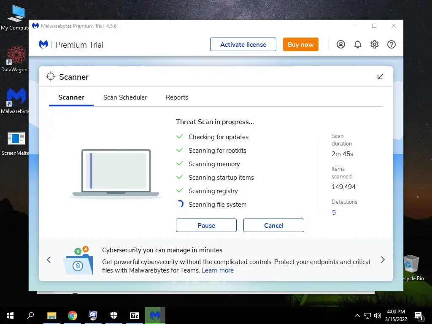
Task: Open the Action Center notification icon
Action: click(418, 316)
